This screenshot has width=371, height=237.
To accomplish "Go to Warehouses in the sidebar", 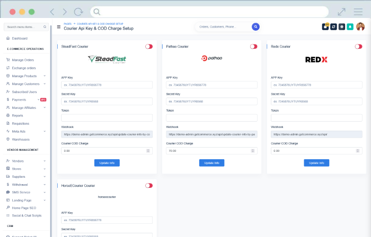I will pos(21,139).
